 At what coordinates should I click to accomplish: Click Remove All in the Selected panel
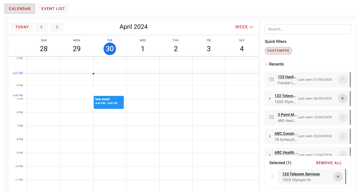click(329, 163)
